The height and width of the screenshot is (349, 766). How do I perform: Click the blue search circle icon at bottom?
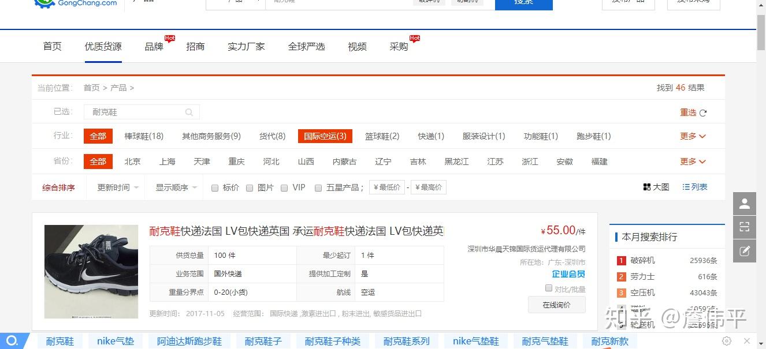(12, 340)
